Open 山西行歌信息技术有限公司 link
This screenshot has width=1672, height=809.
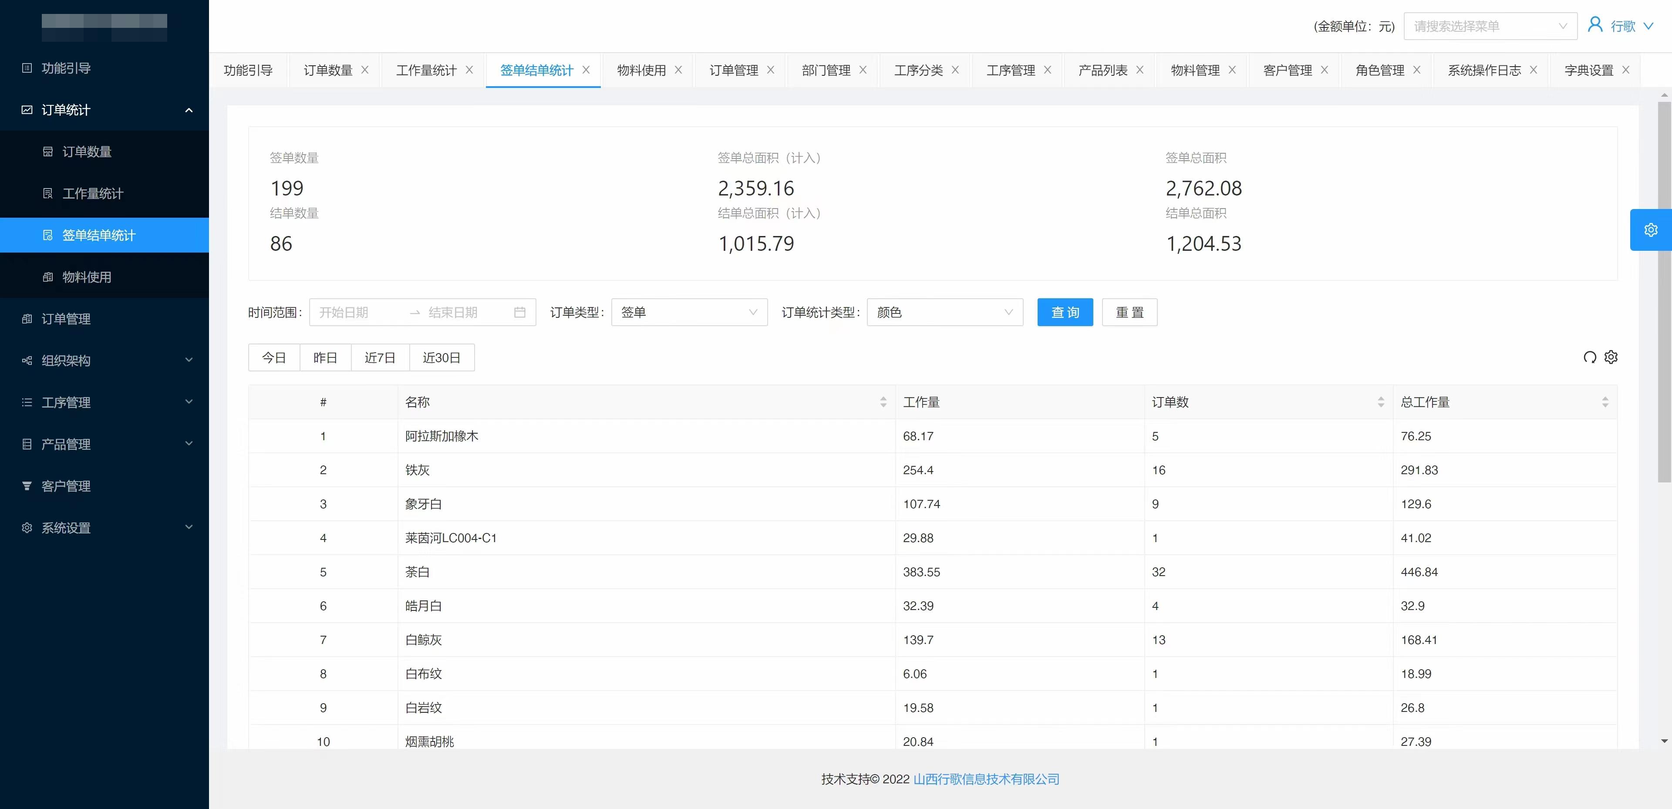tap(987, 779)
